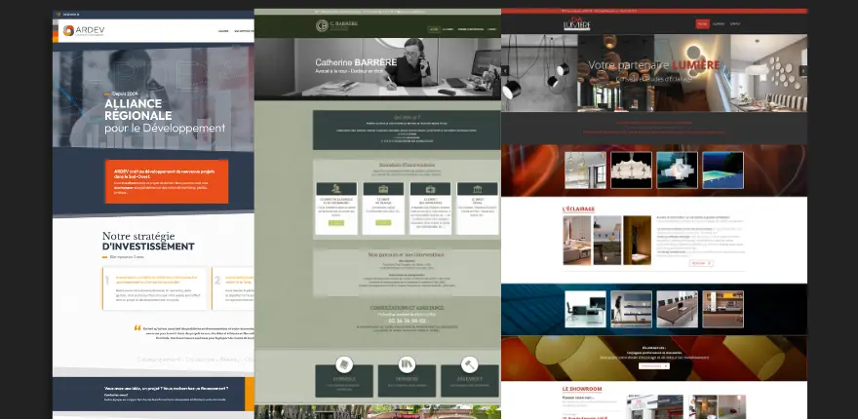Open the living room photo under L'Éclairage
Viewport: 858px width, 419px height.
pyautogui.click(x=577, y=240)
